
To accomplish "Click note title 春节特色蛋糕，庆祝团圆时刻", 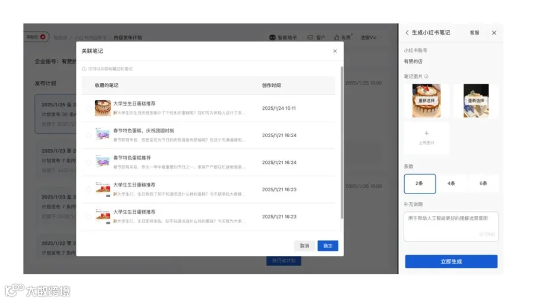I will click(x=144, y=131).
